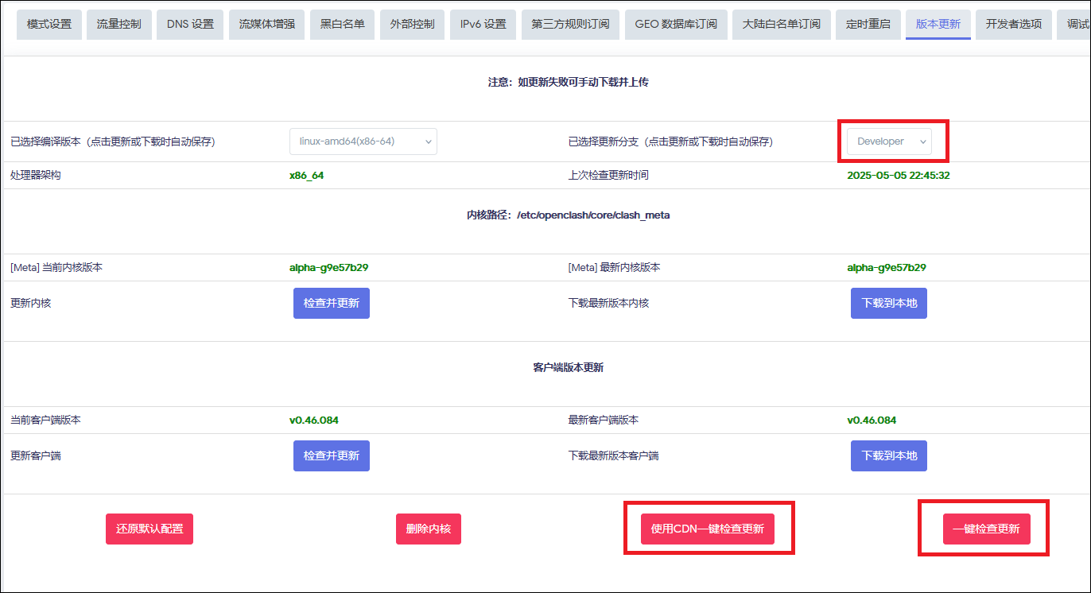Open the 开发者选项 tab
The height and width of the screenshot is (593, 1091).
point(1013,24)
